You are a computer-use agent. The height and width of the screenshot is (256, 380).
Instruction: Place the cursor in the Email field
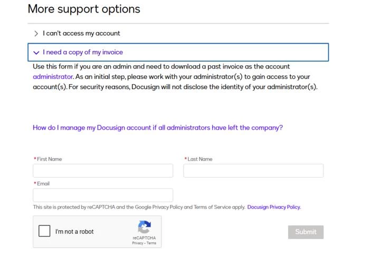click(x=103, y=195)
